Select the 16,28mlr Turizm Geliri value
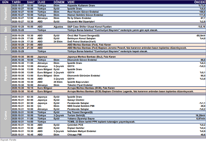Viewport: 206px width, 142px height. tap(199, 115)
